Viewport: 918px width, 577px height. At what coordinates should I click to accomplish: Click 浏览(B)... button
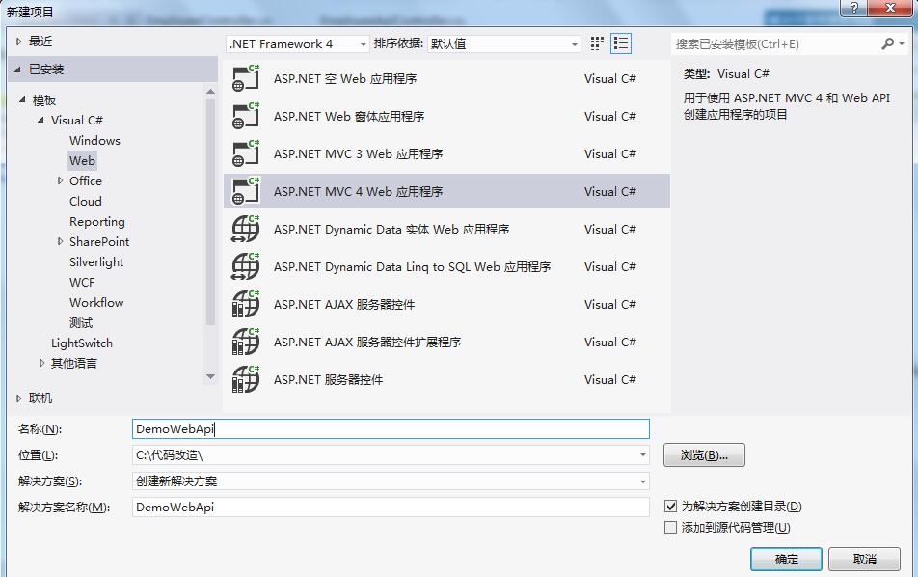[704, 455]
